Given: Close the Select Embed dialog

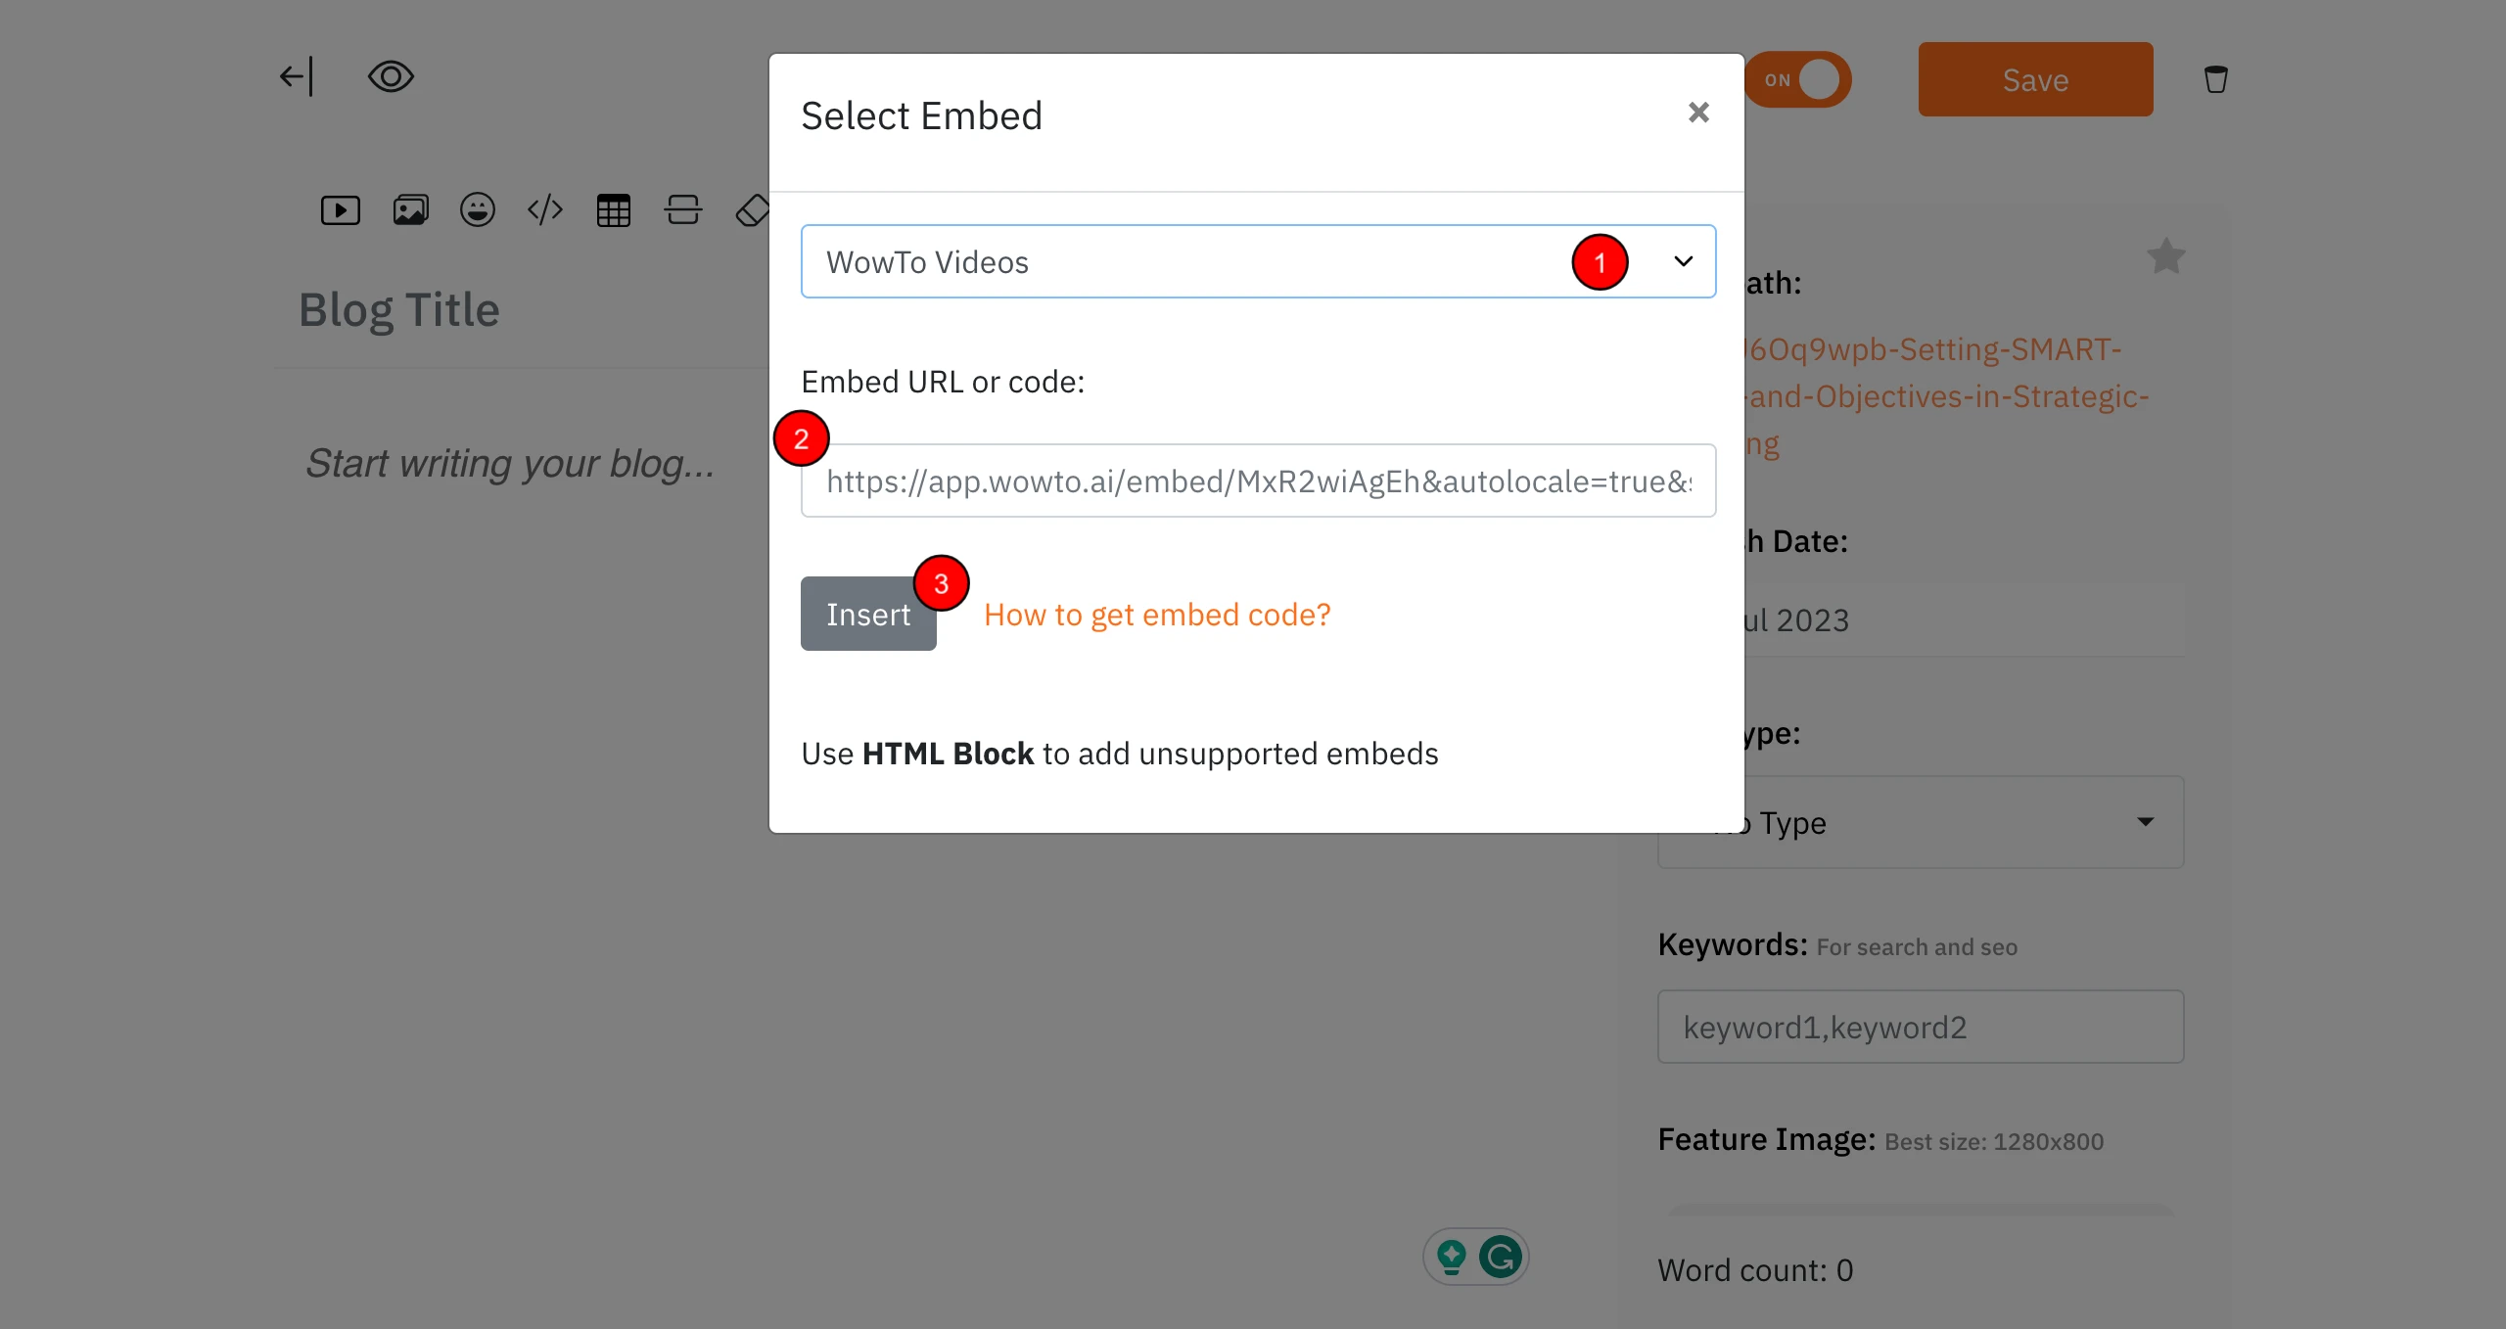Looking at the screenshot, I should point(1698,113).
